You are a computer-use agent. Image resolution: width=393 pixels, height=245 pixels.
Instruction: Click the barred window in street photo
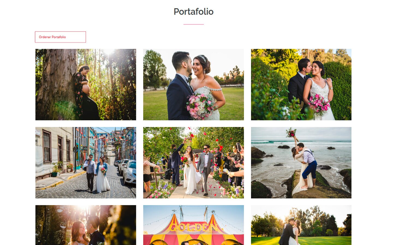[x=47, y=146]
